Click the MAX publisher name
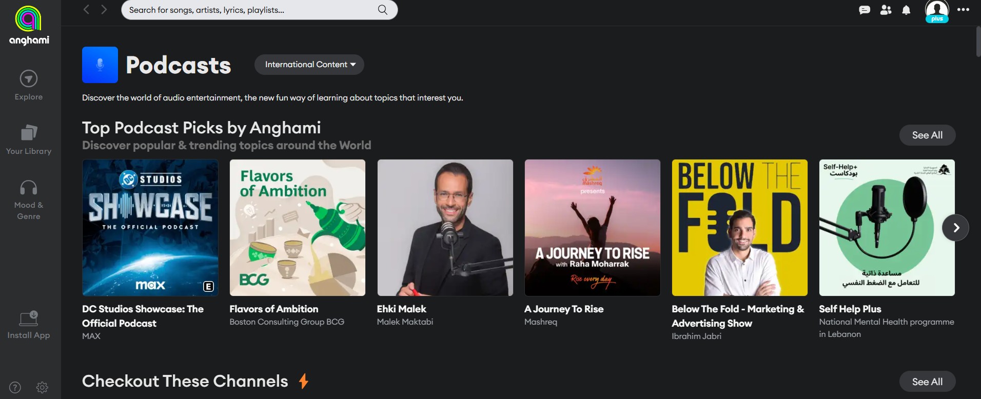The width and height of the screenshot is (981, 399). tap(91, 336)
